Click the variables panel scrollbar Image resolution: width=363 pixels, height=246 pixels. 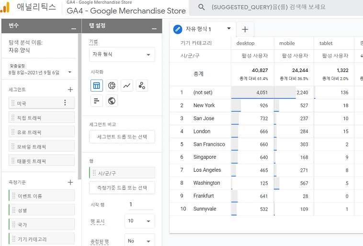click(79, 106)
